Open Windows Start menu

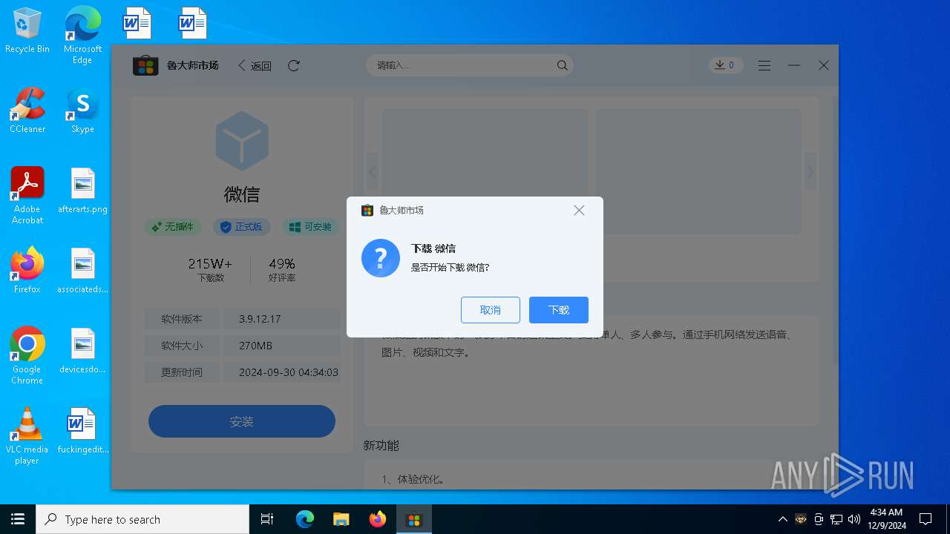click(18, 519)
